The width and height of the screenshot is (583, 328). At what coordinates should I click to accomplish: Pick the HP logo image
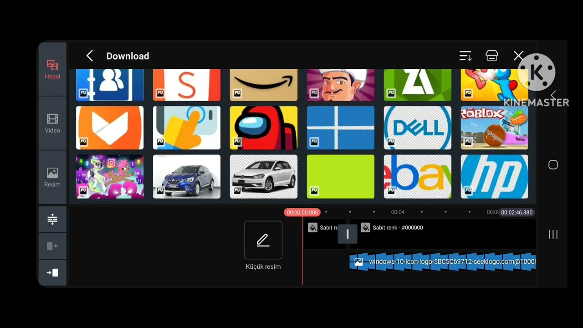(x=495, y=177)
